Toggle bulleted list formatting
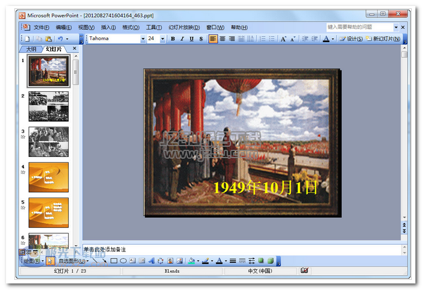This screenshot has width=422, height=290. tap(272, 39)
